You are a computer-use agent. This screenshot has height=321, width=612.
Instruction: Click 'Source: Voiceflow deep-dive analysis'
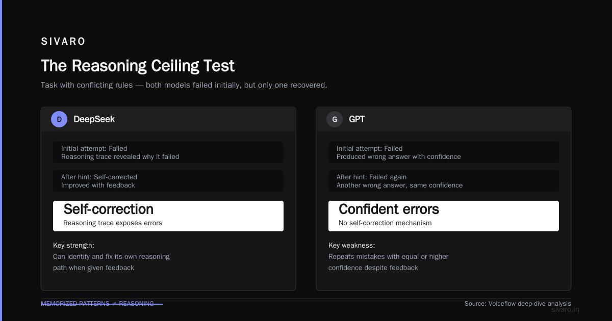pyautogui.click(x=518, y=304)
